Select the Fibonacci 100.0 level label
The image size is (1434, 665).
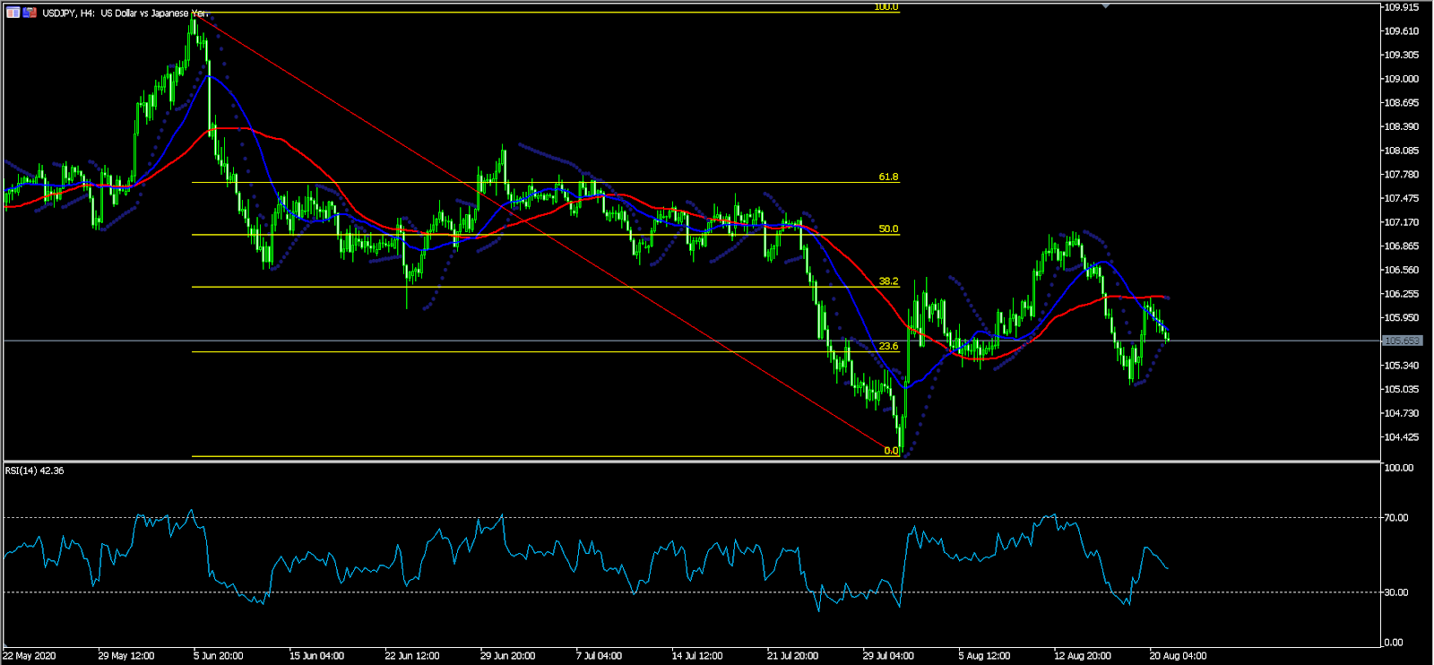[x=886, y=7]
